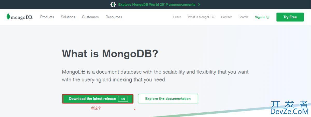Click the mongoDB logo
The width and height of the screenshot is (311, 117).
click(x=20, y=17)
